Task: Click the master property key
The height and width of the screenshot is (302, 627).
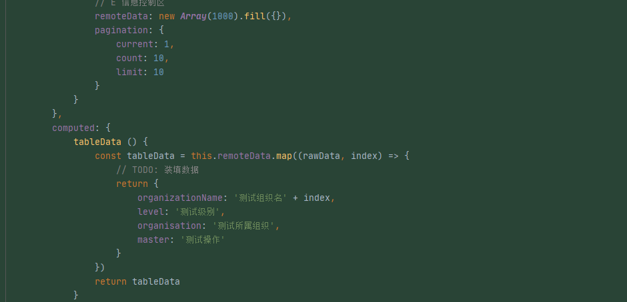Action: (x=153, y=239)
